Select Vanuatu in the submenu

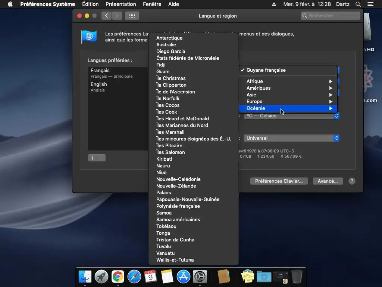click(194, 253)
